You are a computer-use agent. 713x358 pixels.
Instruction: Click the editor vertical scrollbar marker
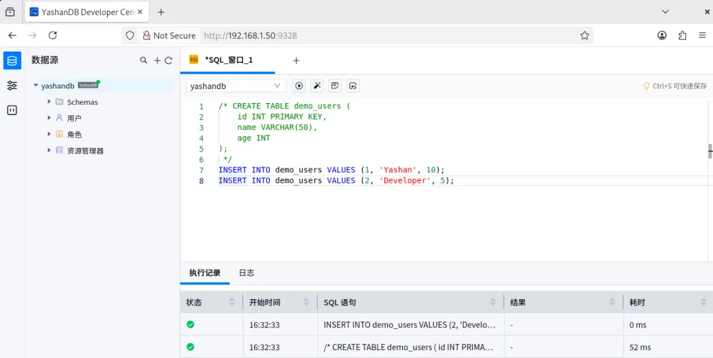(x=710, y=151)
